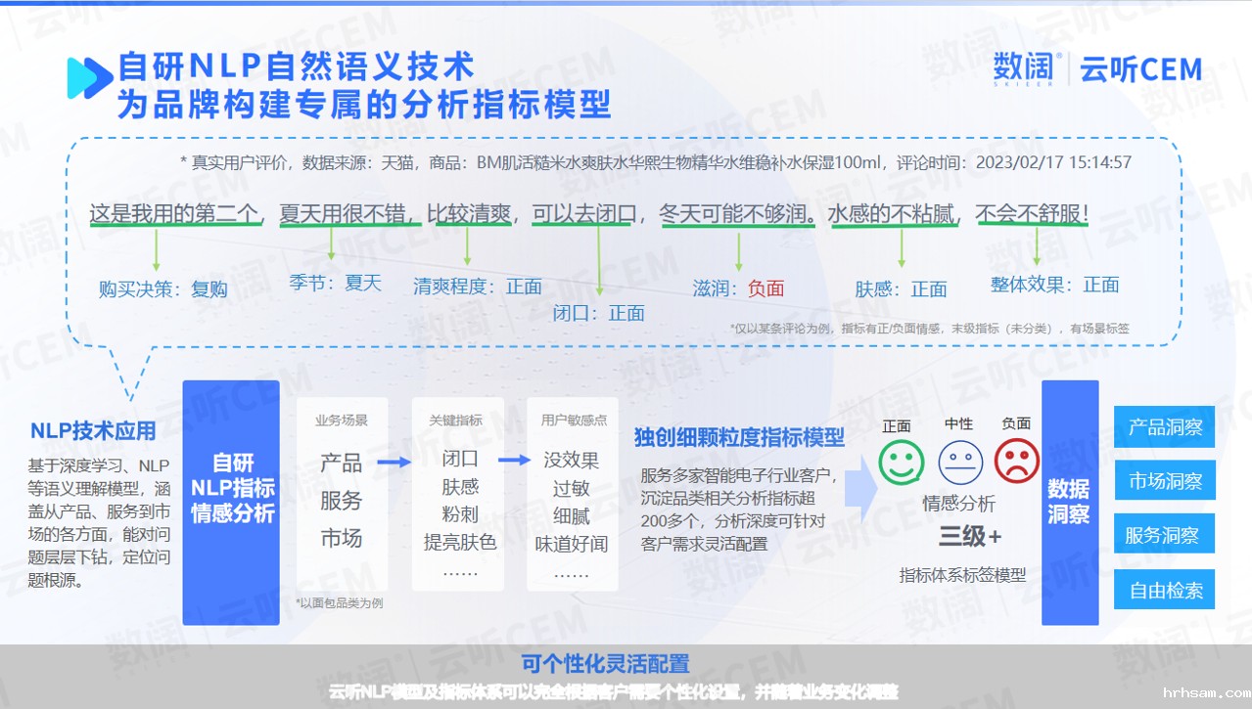
Task: Click the 滋润：负面 red label
Action: pos(738,288)
